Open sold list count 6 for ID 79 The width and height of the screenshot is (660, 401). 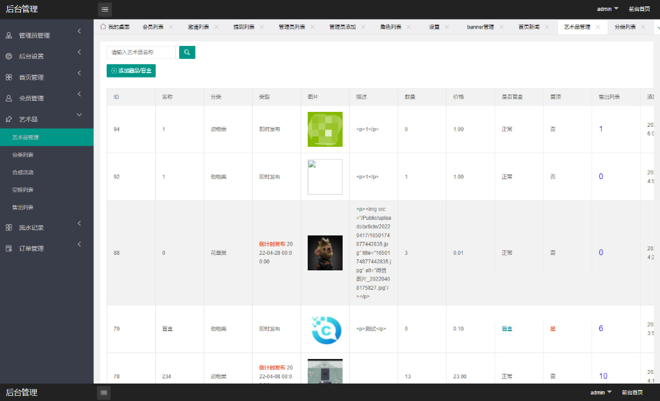coord(601,329)
